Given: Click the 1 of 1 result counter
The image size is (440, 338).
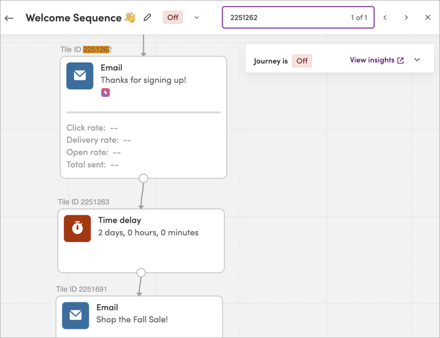Looking at the screenshot, I should pyautogui.click(x=359, y=18).
